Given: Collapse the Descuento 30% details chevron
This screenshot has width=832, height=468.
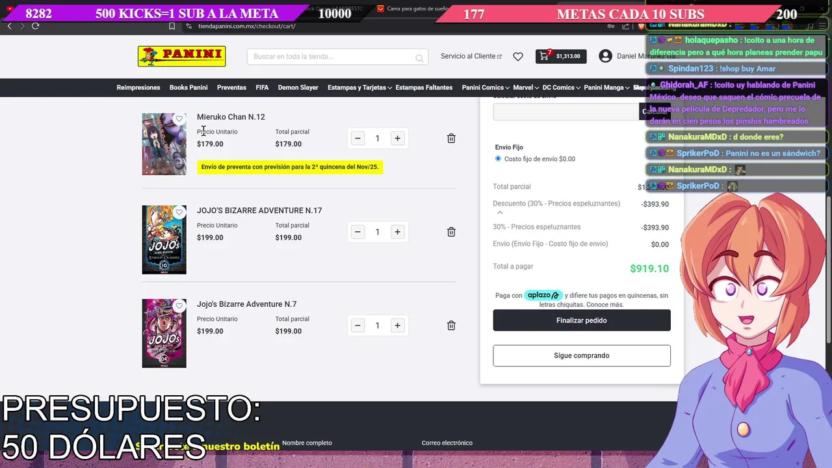Looking at the screenshot, I should click(500, 213).
